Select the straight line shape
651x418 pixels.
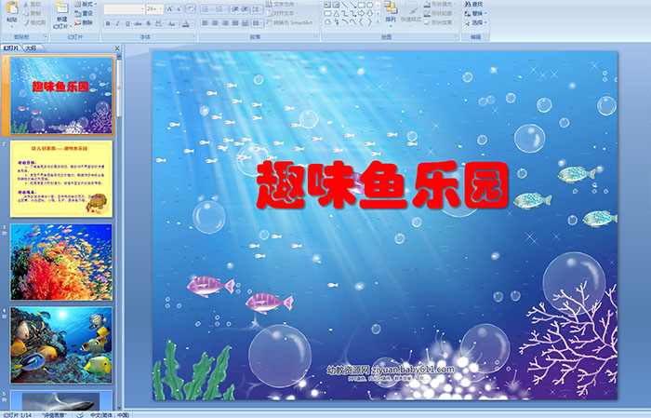[x=345, y=5]
